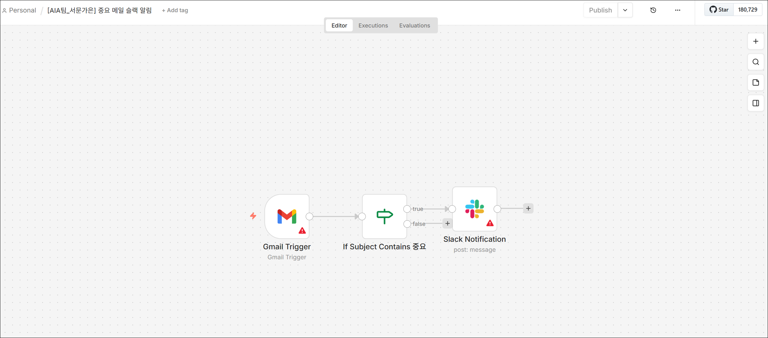Select the If Subject Contains node
Viewport: 768px width, 338px height.
(384, 216)
